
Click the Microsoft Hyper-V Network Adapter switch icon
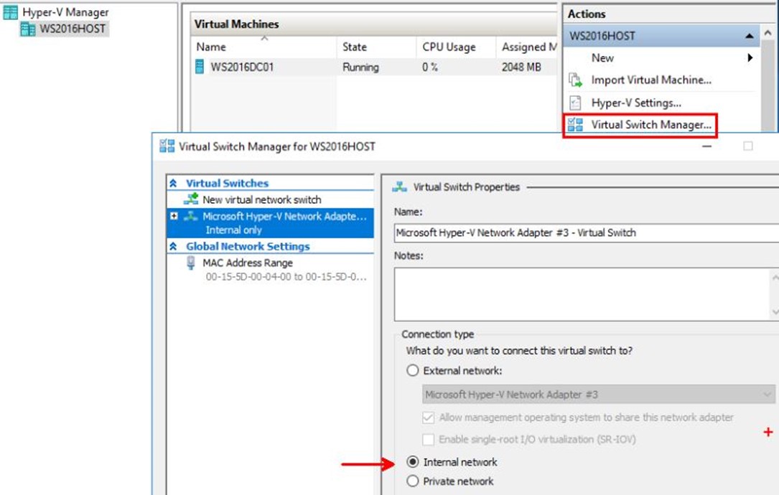point(191,217)
